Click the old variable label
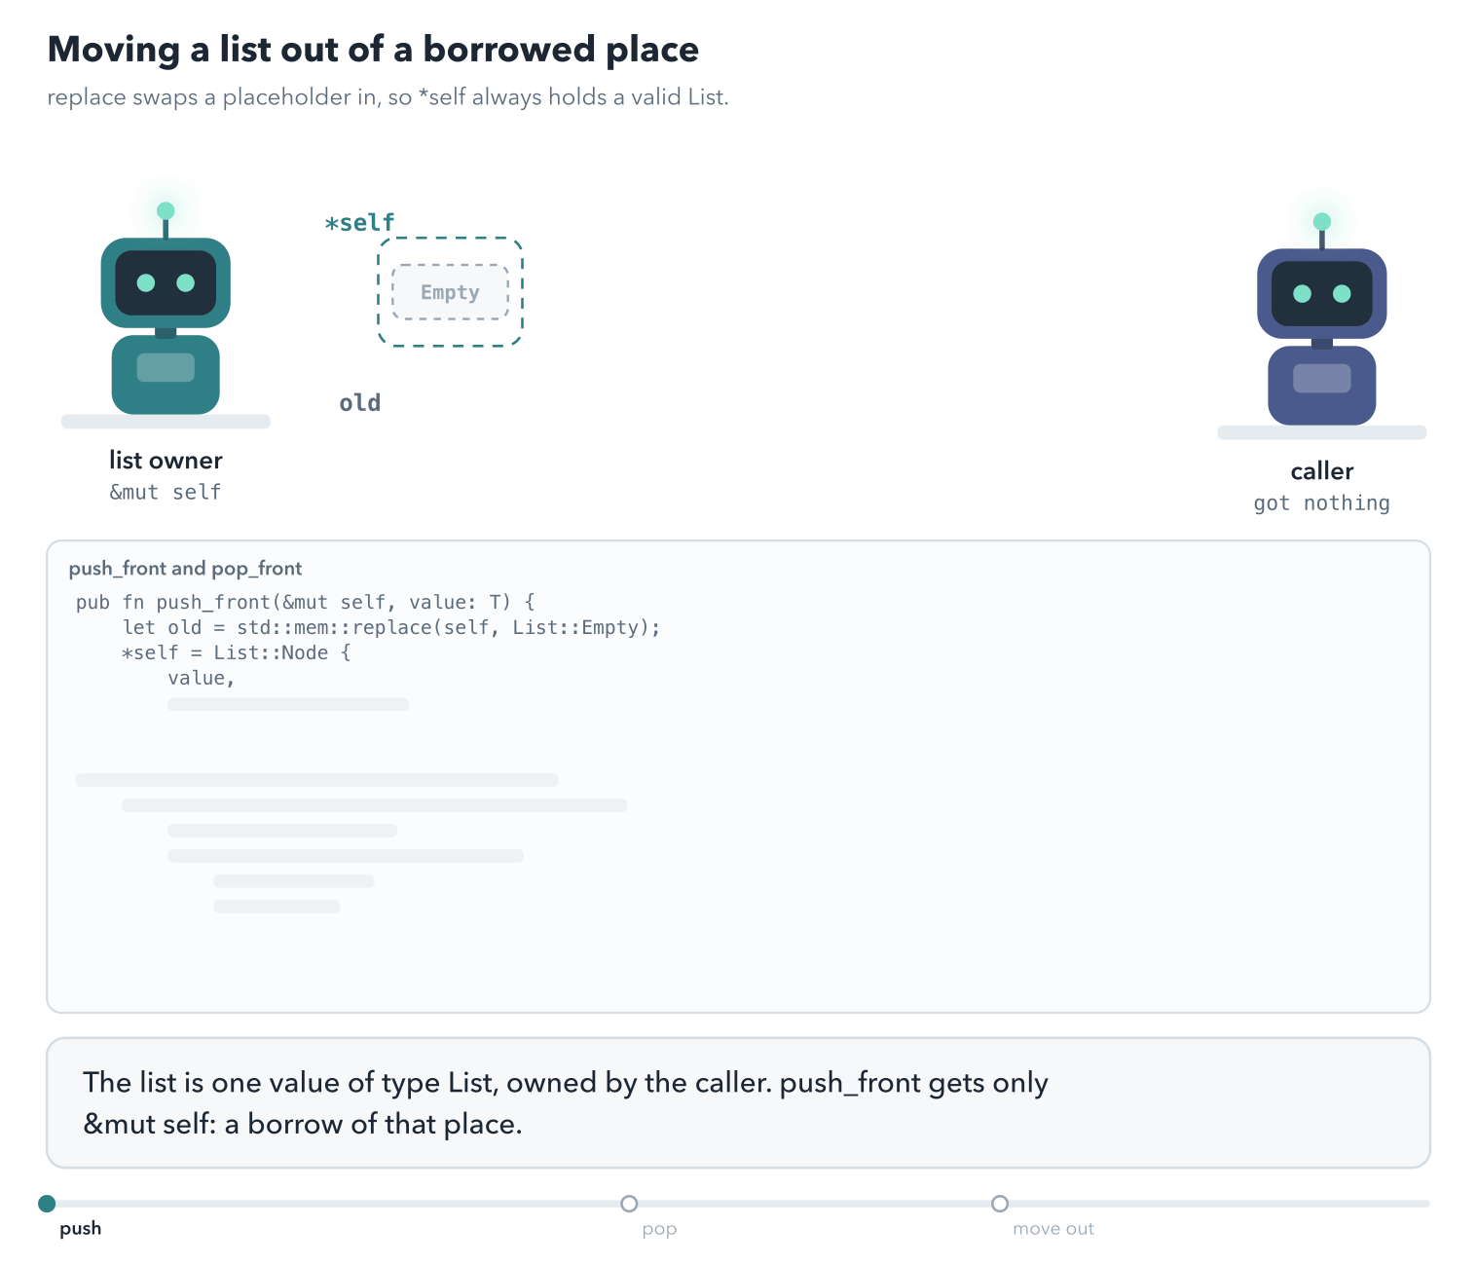Viewport: 1477px width, 1265px height. point(359,403)
